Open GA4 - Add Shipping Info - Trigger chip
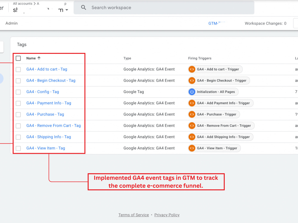Image resolution: width=298 pixels, height=223 pixels. pos(221,137)
